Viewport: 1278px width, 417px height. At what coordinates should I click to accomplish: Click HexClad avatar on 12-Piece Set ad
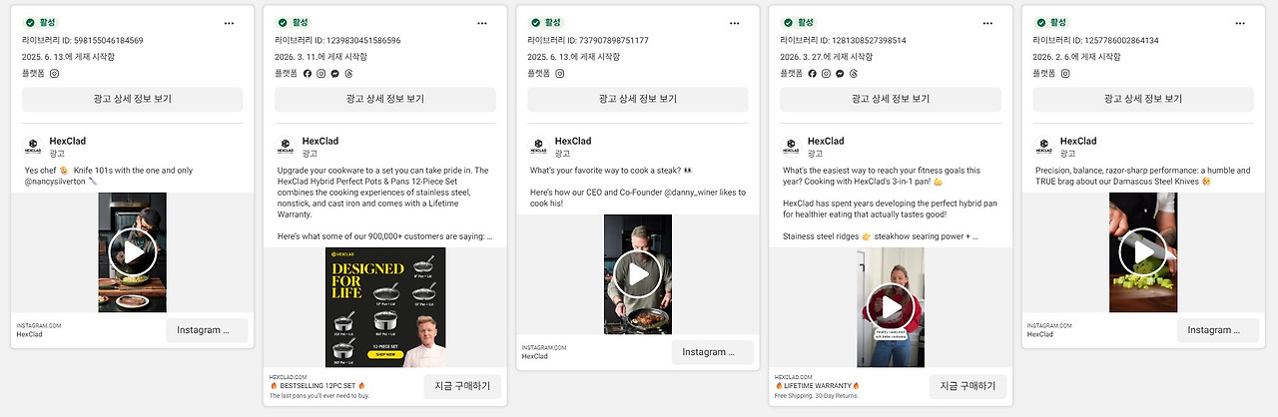[285, 147]
